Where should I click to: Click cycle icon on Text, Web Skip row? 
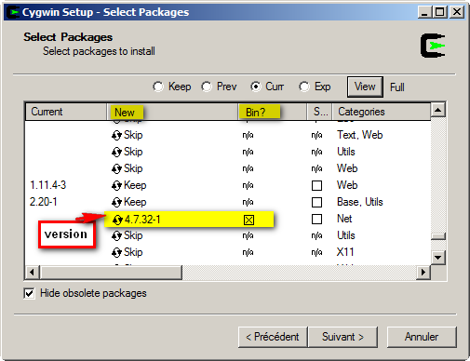tap(116, 136)
